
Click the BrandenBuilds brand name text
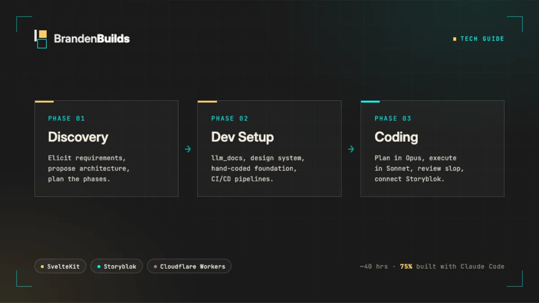92,39
